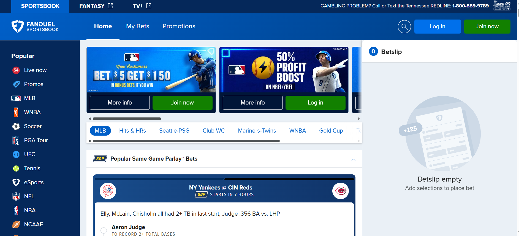Open the Fantasy tab

point(96,6)
